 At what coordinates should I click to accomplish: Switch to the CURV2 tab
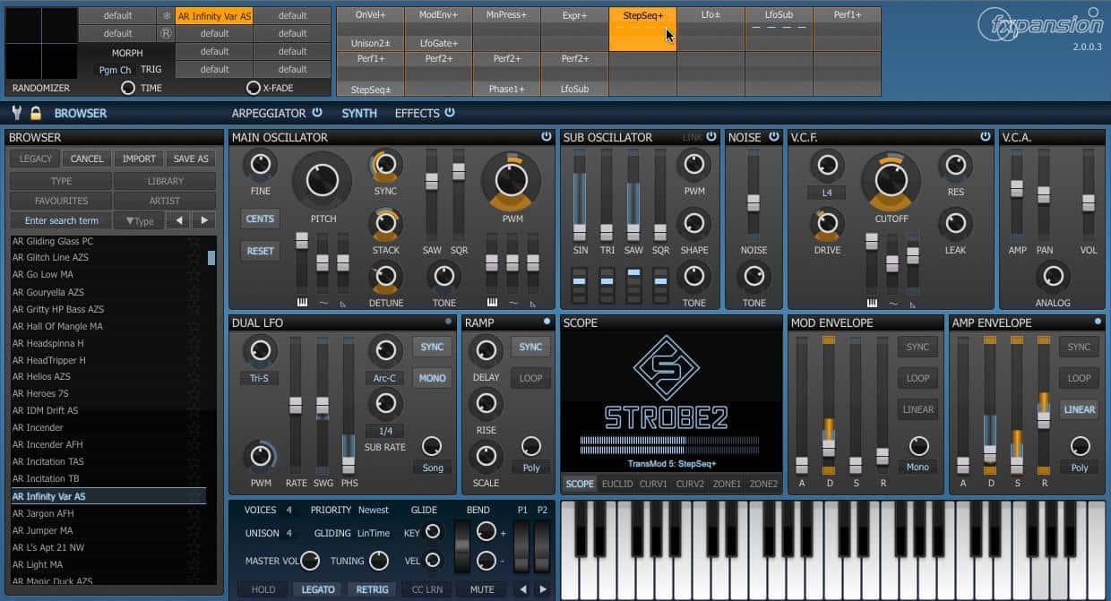[690, 484]
